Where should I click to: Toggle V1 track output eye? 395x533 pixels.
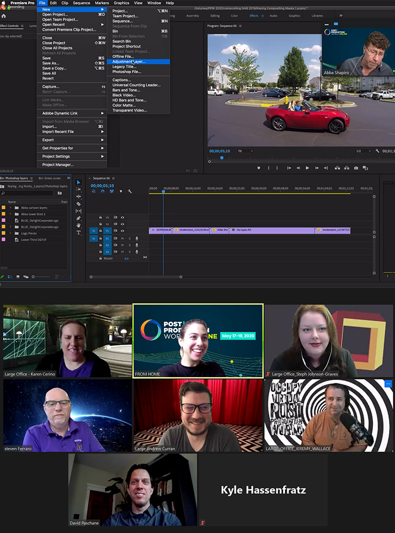123,231
